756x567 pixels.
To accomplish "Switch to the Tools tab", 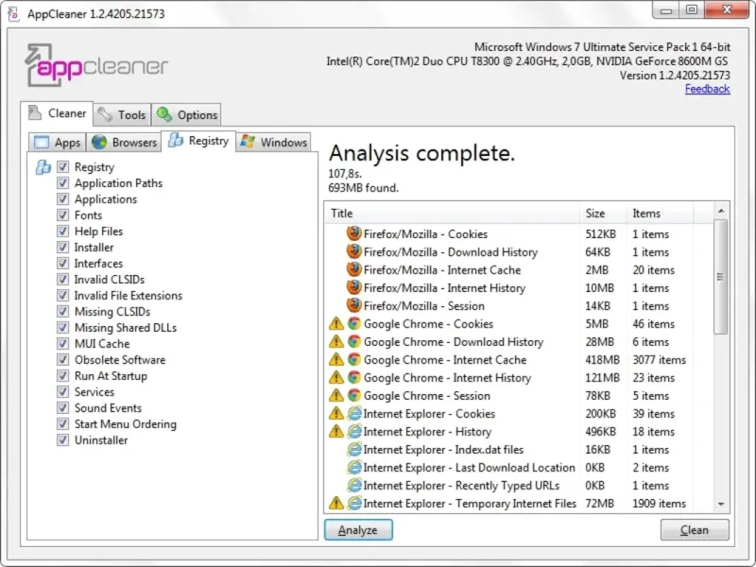I will click(x=122, y=114).
